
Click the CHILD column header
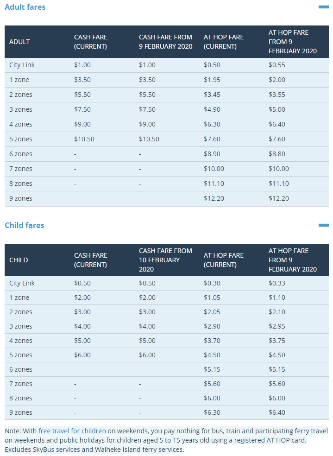19,260
